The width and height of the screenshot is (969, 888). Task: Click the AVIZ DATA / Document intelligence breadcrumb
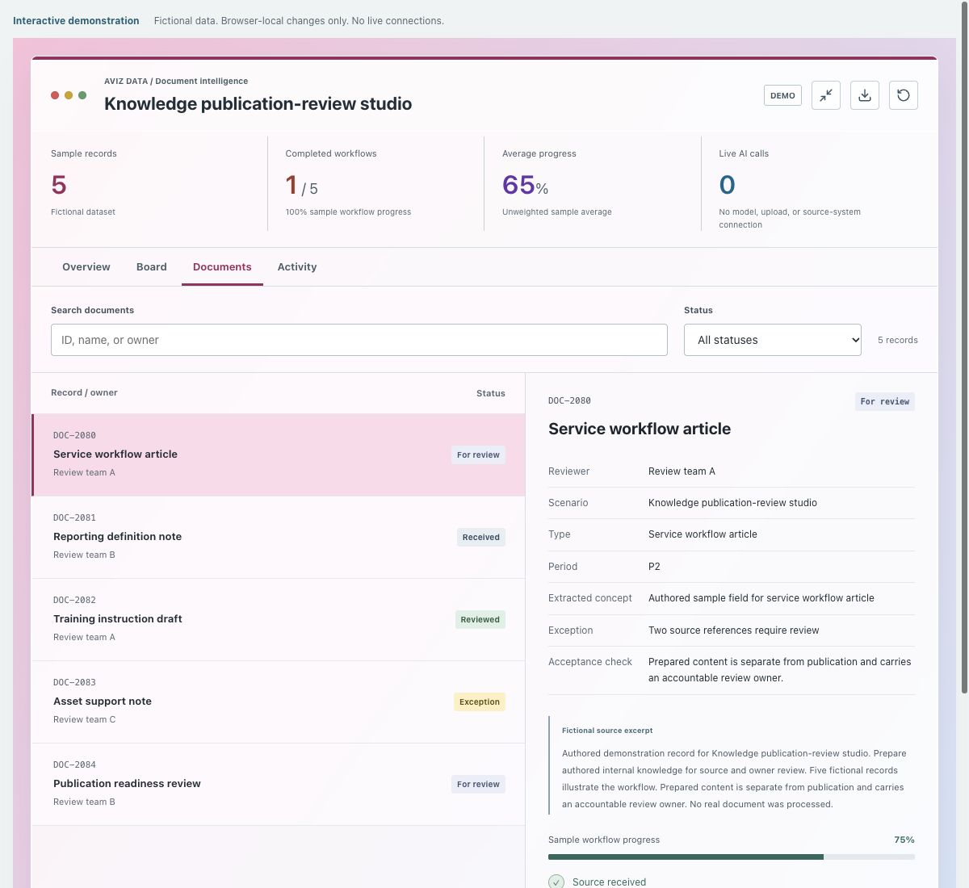coord(176,81)
